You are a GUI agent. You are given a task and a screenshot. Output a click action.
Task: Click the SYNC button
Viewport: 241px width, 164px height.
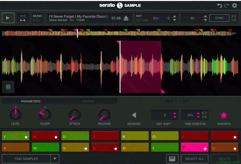pos(219,18)
